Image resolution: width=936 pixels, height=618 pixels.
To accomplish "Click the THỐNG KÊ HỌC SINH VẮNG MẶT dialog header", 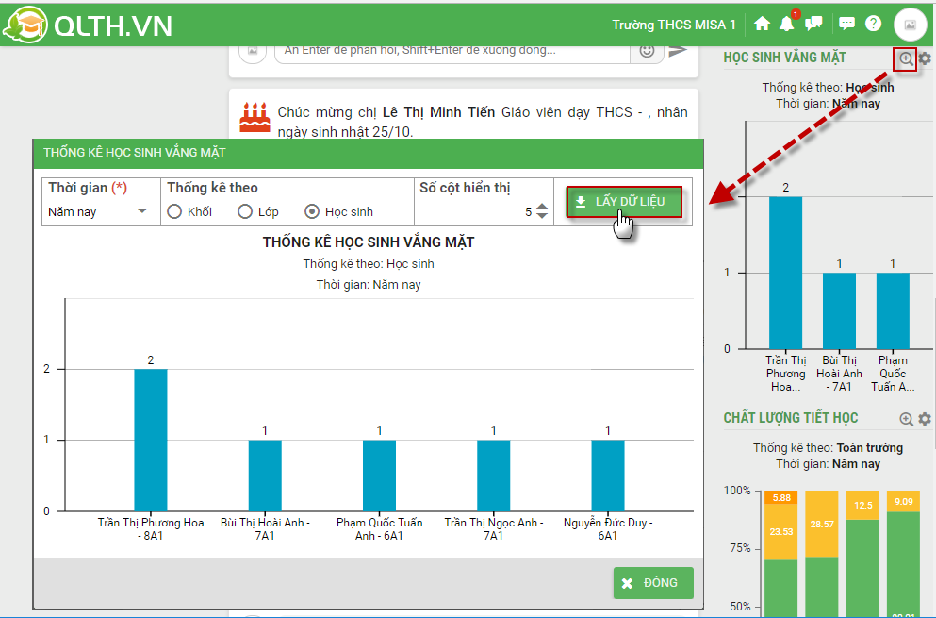I will (x=368, y=153).
